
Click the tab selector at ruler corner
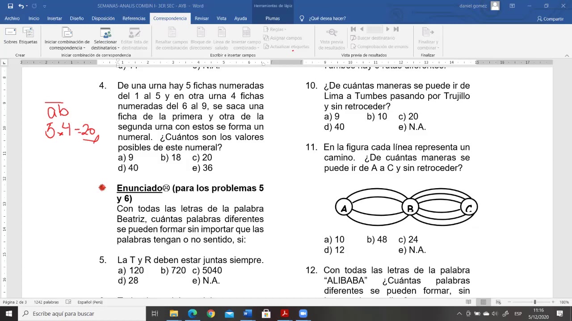4,62
